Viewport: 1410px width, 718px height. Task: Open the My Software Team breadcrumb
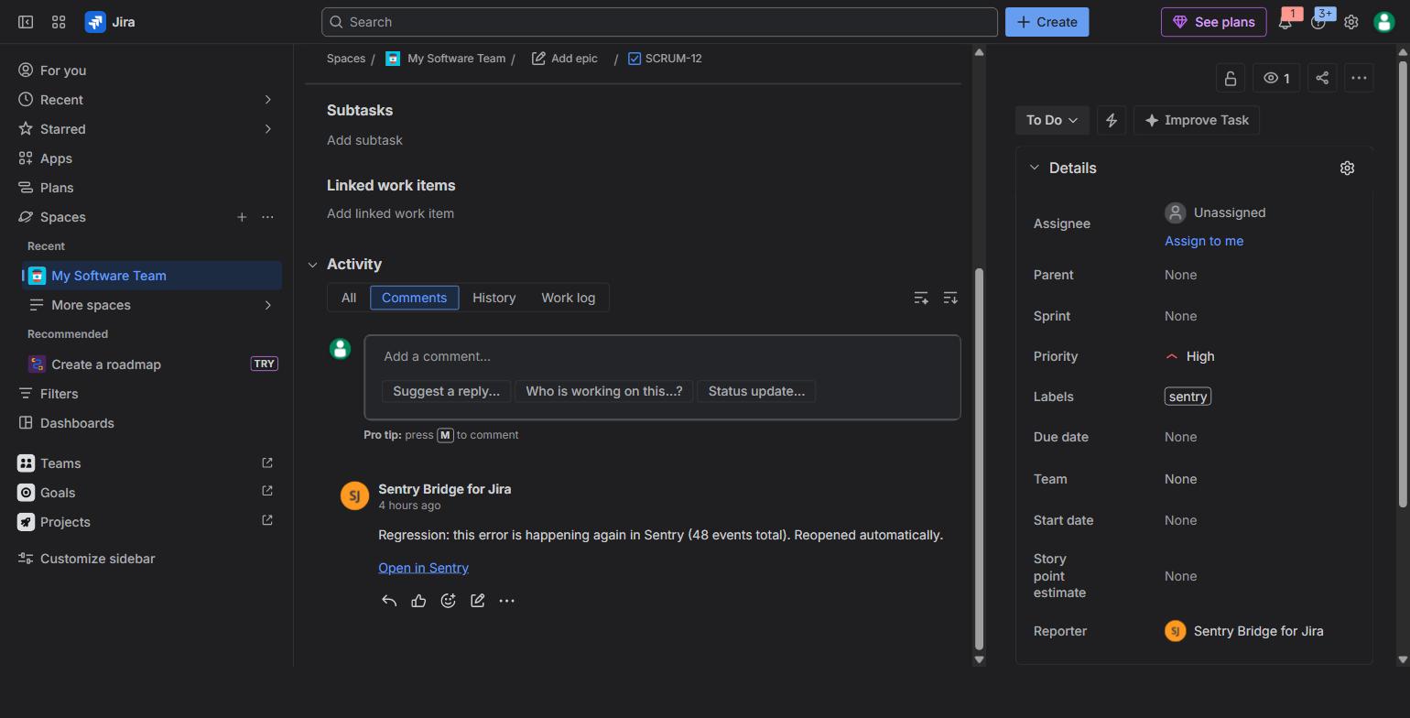pos(456,59)
